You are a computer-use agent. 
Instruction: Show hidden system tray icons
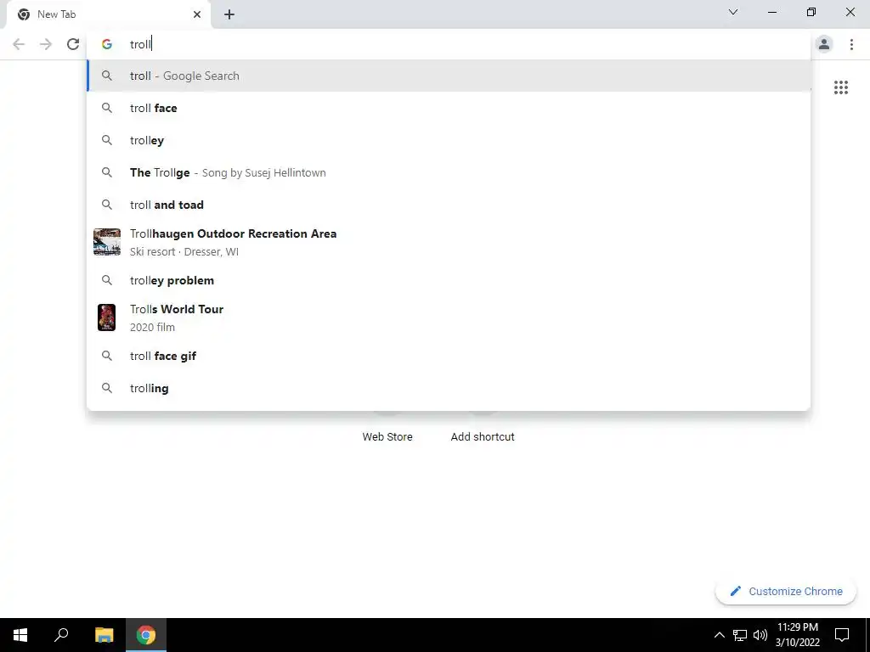[x=719, y=635]
